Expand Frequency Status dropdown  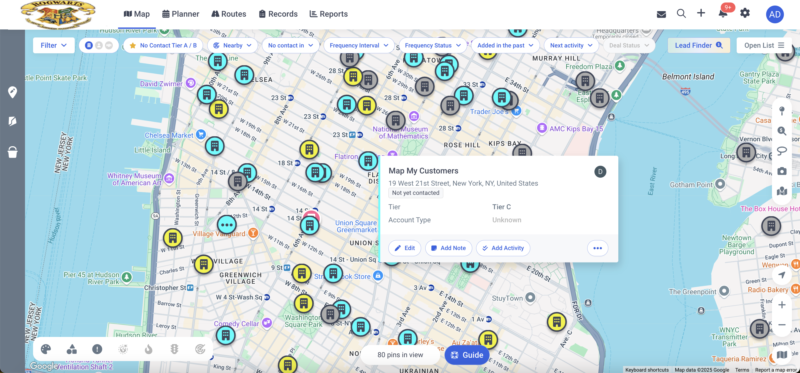[432, 45]
